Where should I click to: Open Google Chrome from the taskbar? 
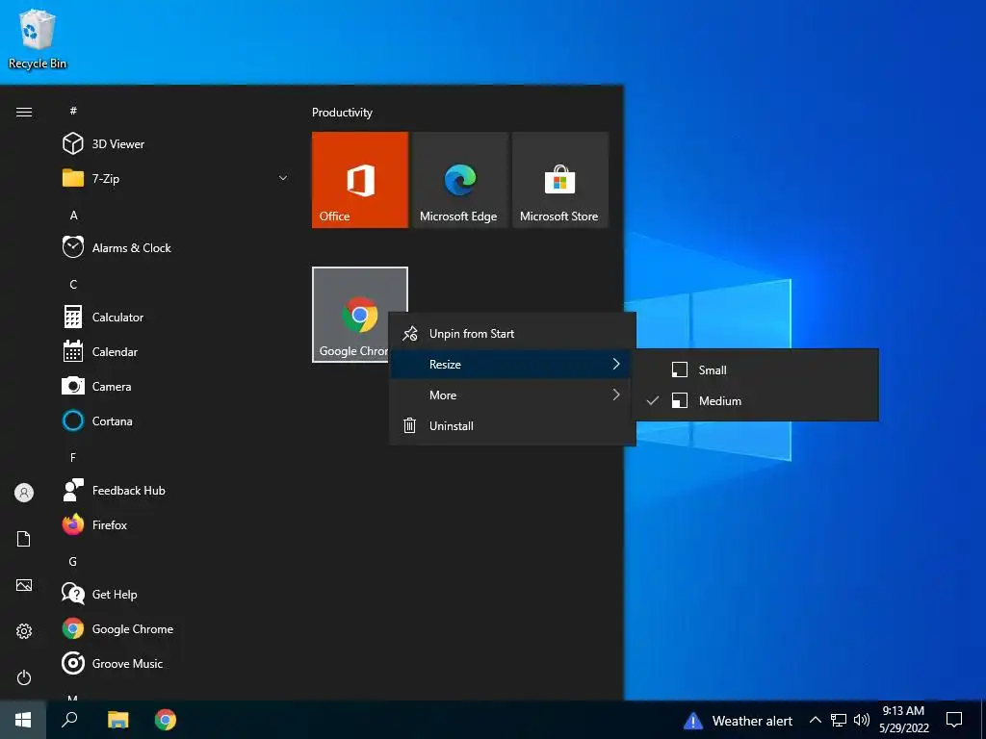pos(166,720)
